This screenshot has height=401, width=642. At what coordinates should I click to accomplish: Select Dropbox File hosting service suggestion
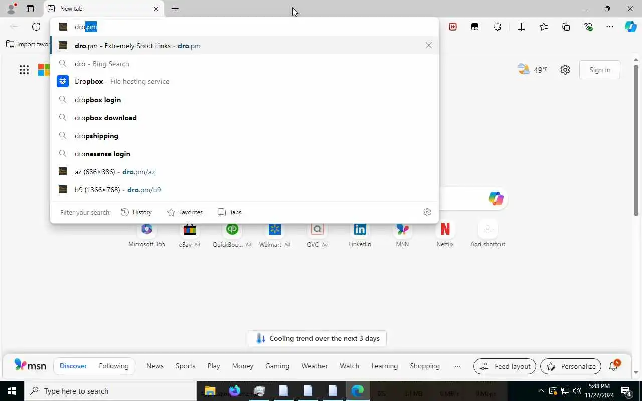pos(244,81)
